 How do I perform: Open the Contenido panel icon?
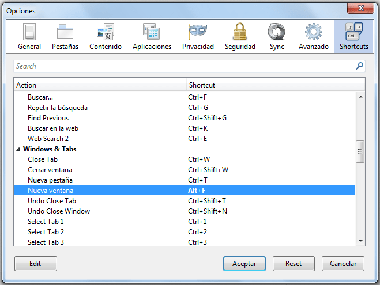click(106, 32)
